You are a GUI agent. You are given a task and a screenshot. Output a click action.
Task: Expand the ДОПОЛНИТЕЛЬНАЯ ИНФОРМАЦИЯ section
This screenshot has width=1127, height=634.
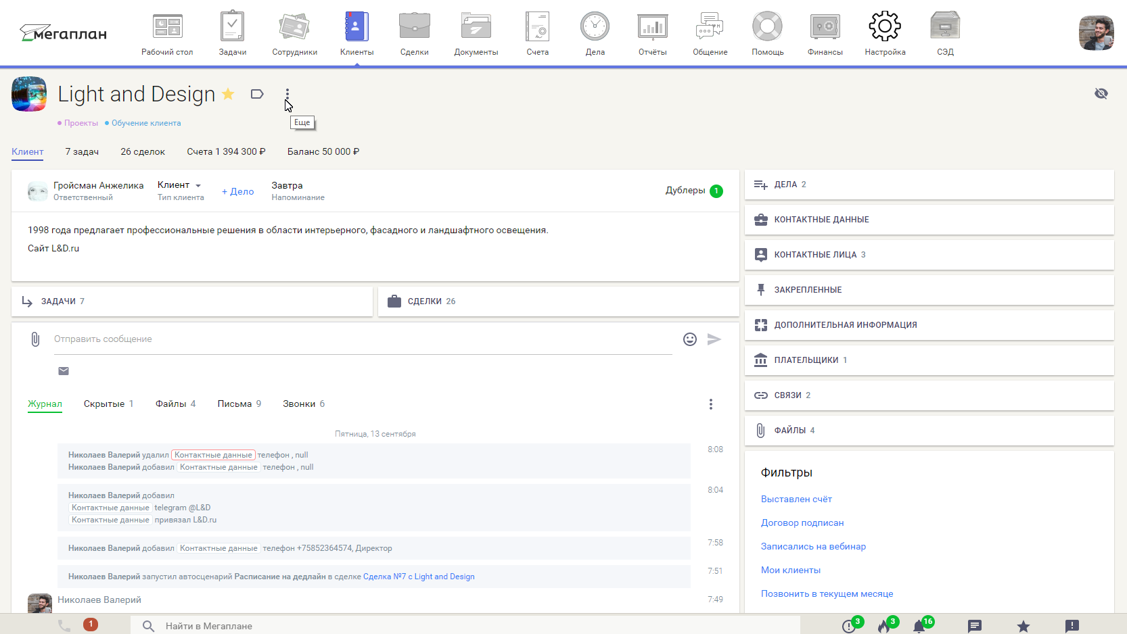929,325
